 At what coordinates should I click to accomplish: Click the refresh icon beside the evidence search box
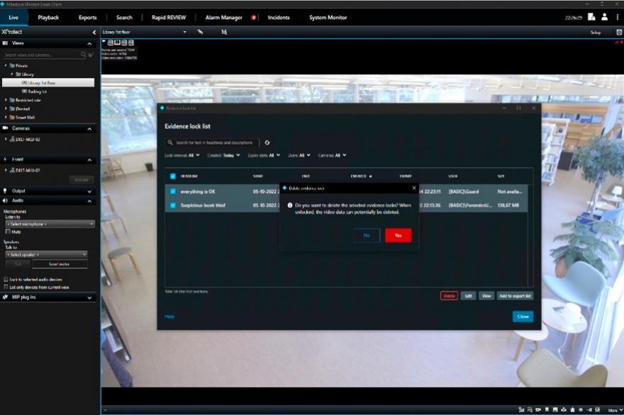(267, 142)
